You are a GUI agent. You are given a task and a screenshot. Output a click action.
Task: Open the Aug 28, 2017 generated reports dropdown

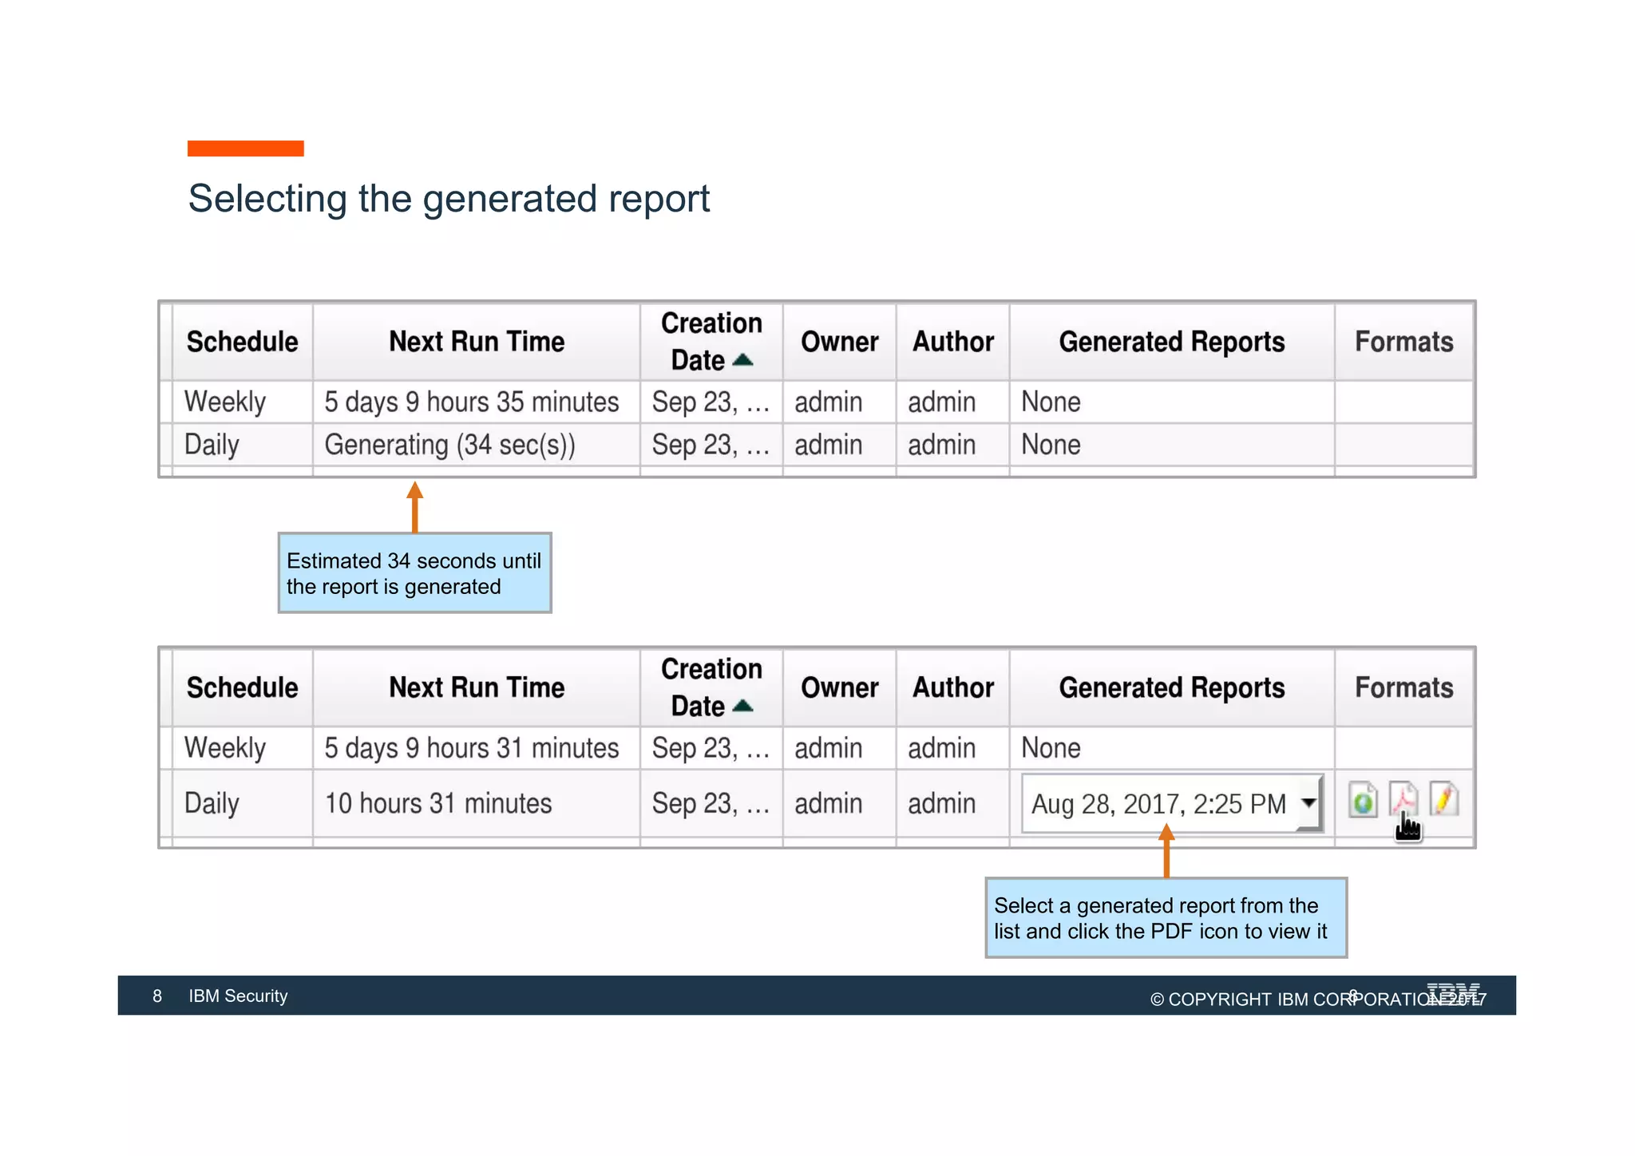(1159, 804)
